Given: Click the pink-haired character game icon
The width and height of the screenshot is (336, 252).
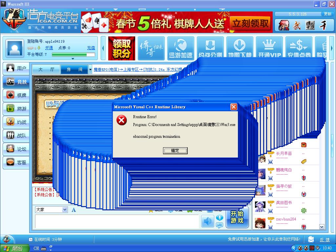Looking at the screenshot, I should tap(284, 25).
